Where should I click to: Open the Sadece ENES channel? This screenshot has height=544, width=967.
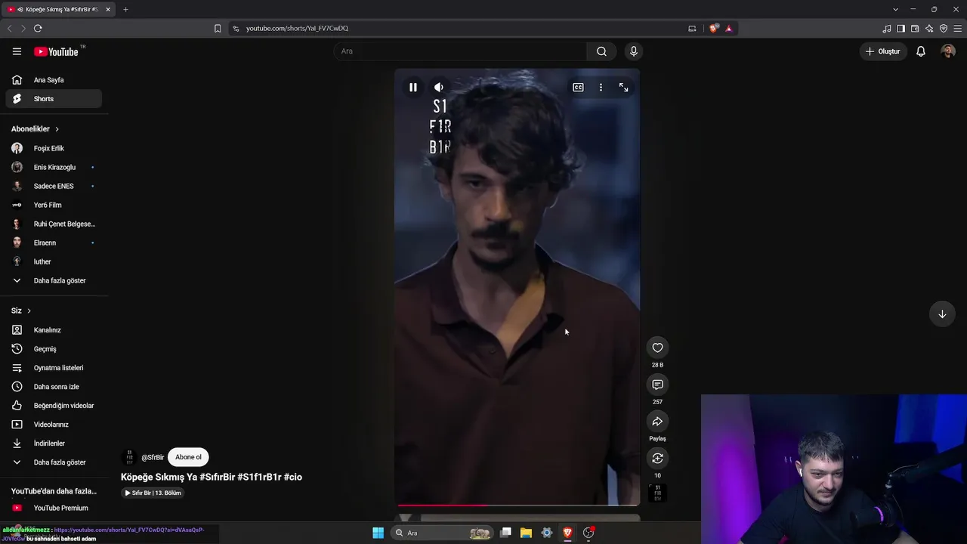pos(54,186)
